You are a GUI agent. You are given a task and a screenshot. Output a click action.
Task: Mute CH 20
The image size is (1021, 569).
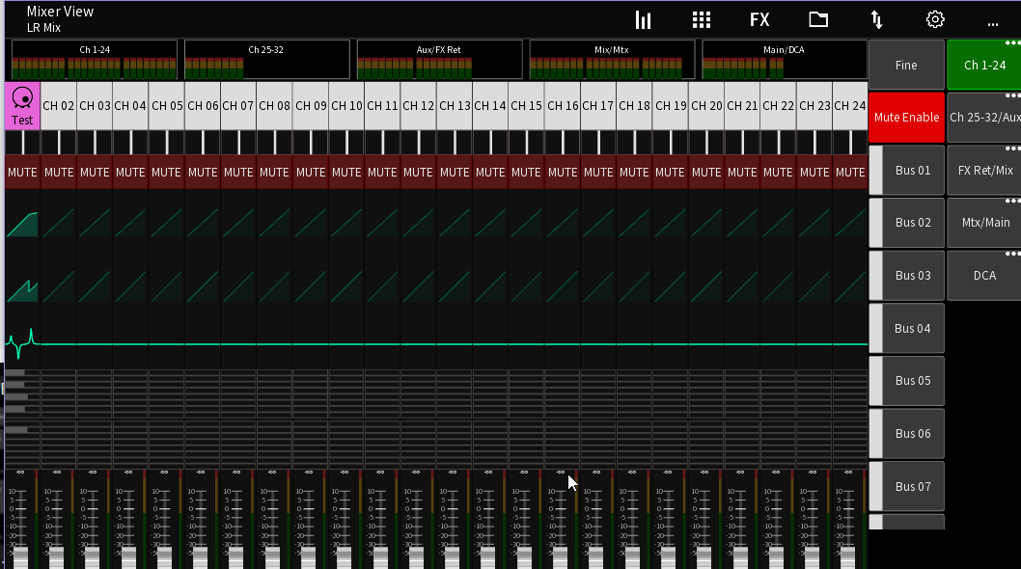pyautogui.click(x=706, y=172)
